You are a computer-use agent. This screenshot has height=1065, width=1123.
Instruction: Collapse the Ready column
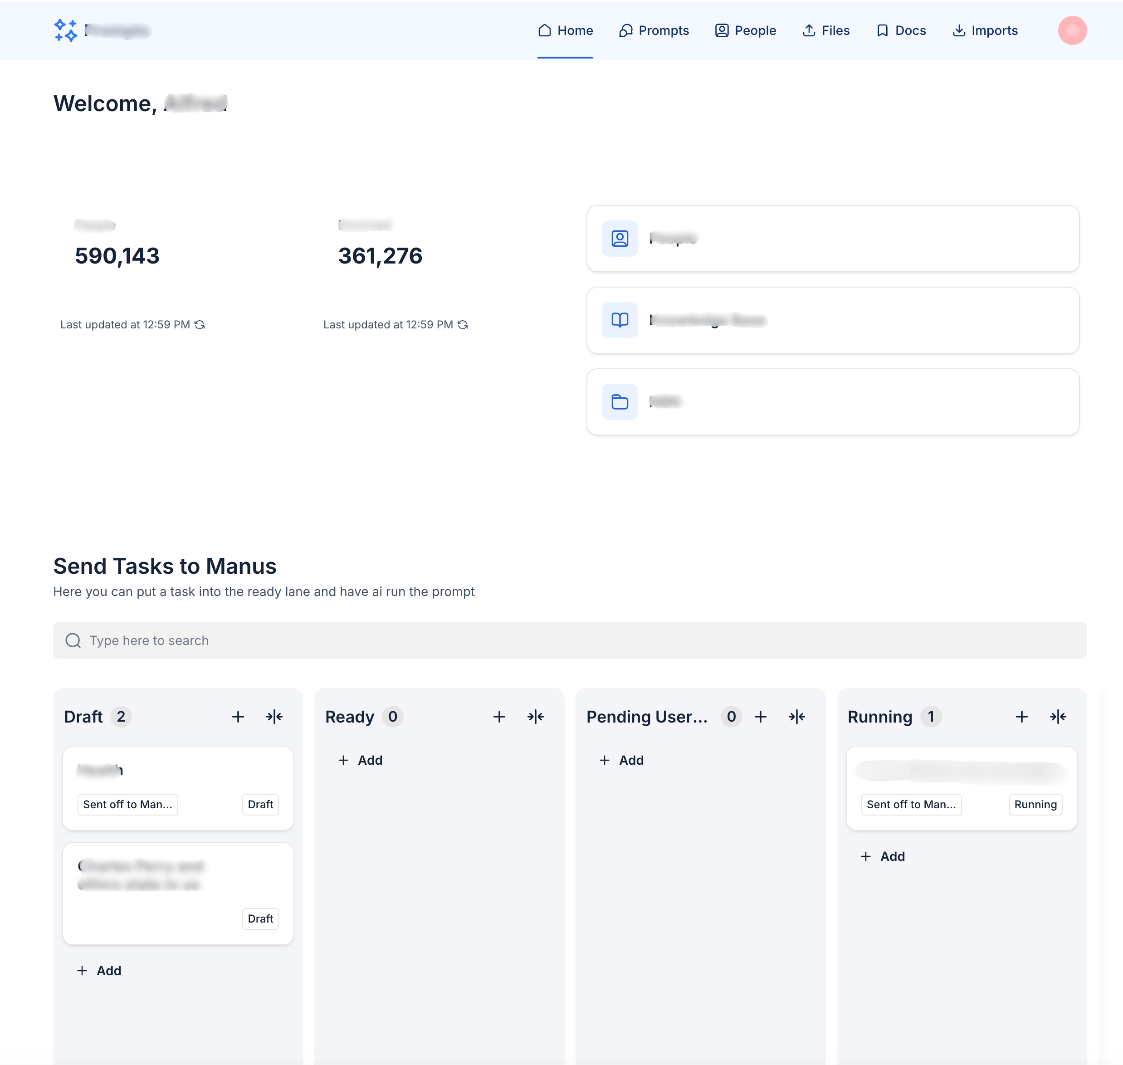point(535,717)
